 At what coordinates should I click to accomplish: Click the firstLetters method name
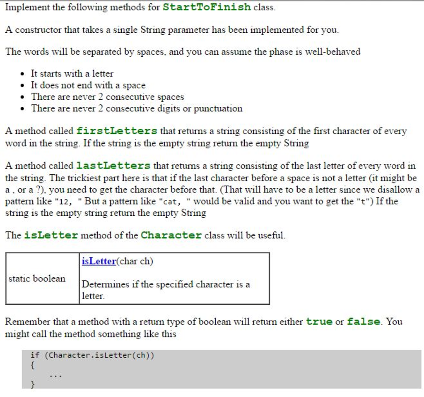[117, 131]
